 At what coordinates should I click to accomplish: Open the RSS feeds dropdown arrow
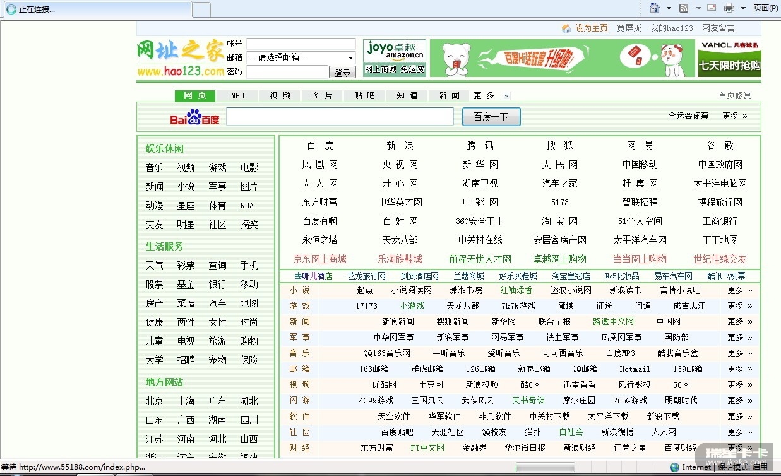pos(698,8)
